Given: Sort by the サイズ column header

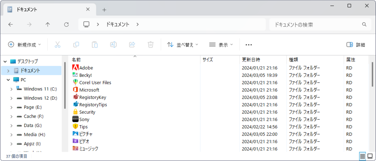Looking at the screenshot, I should [220, 60].
